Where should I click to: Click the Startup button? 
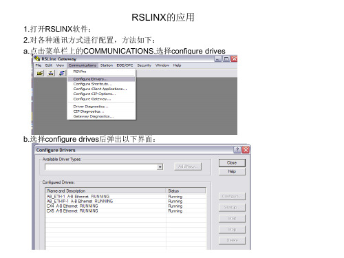[232, 208]
